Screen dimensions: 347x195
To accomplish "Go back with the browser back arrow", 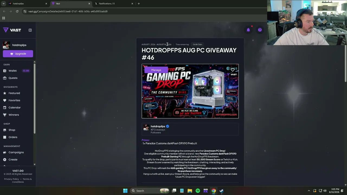I will pyautogui.click(x=4, y=11).
